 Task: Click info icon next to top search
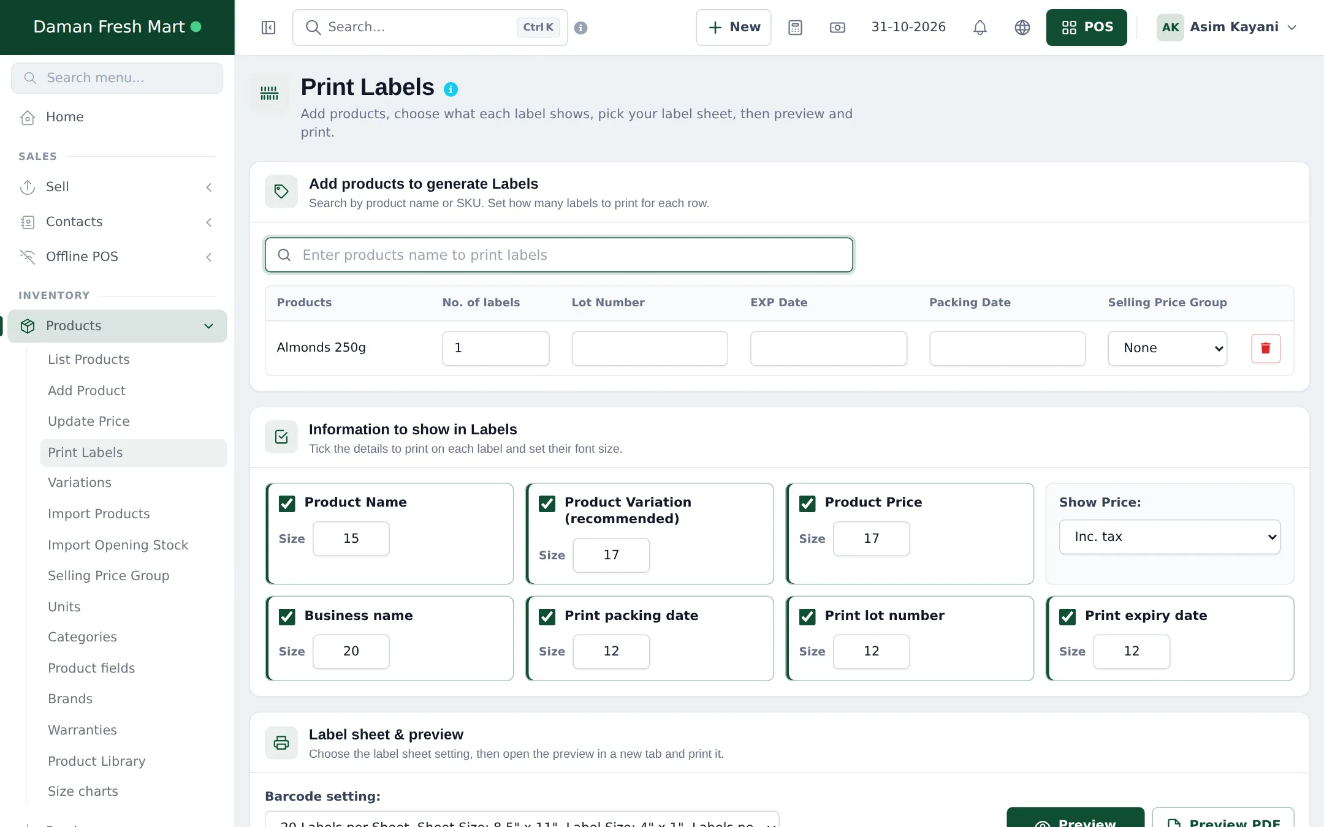point(581,28)
